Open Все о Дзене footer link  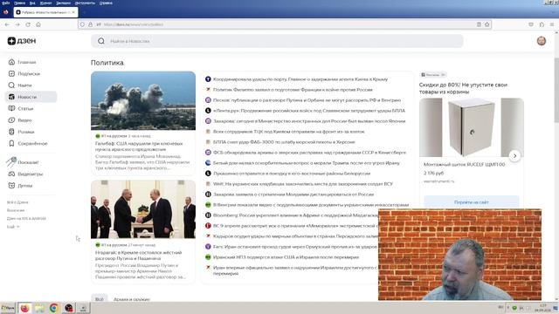(x=17, y=202)
